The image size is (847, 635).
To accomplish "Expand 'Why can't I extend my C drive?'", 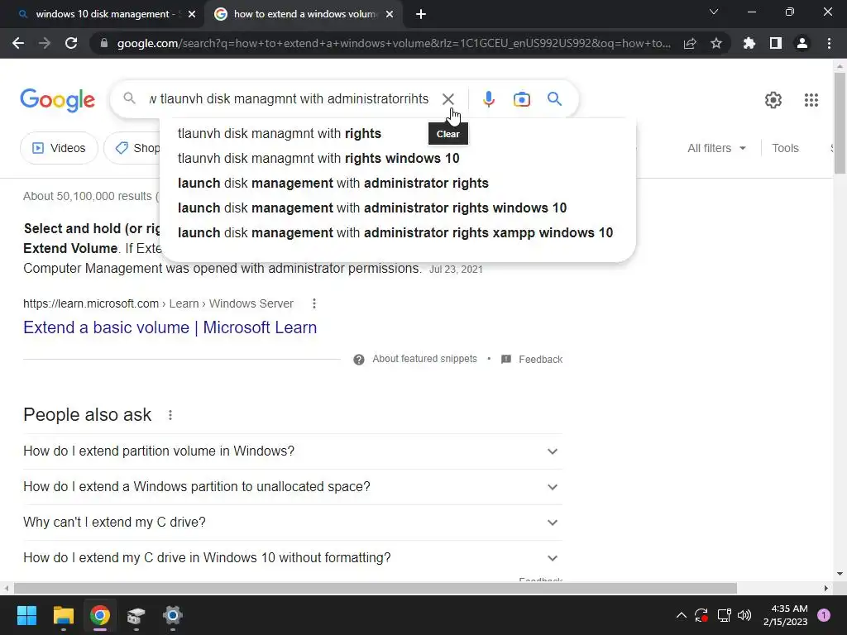I will tap(293, 523).
